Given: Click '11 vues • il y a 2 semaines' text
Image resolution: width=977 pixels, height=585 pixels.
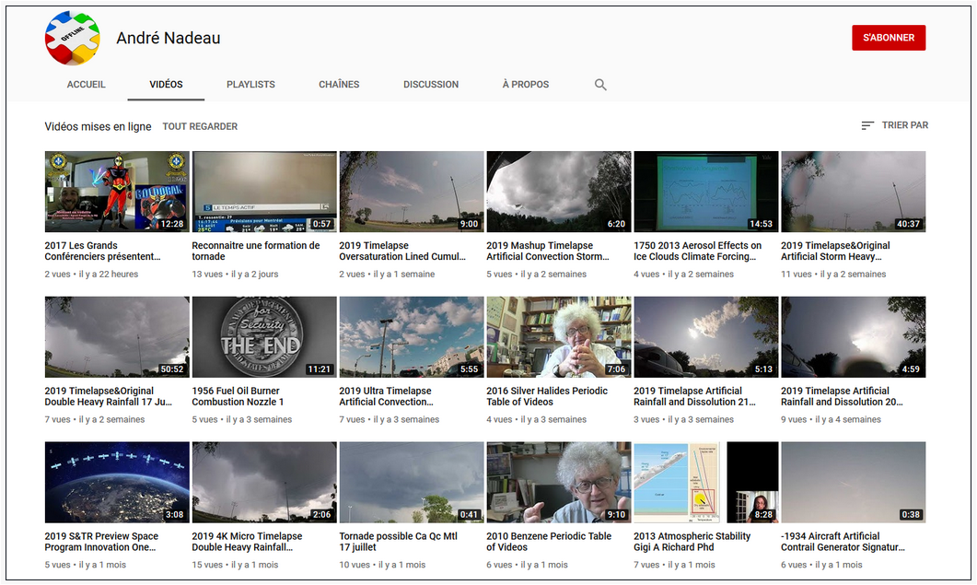Looking at the screenshot, I should [833, 274].
